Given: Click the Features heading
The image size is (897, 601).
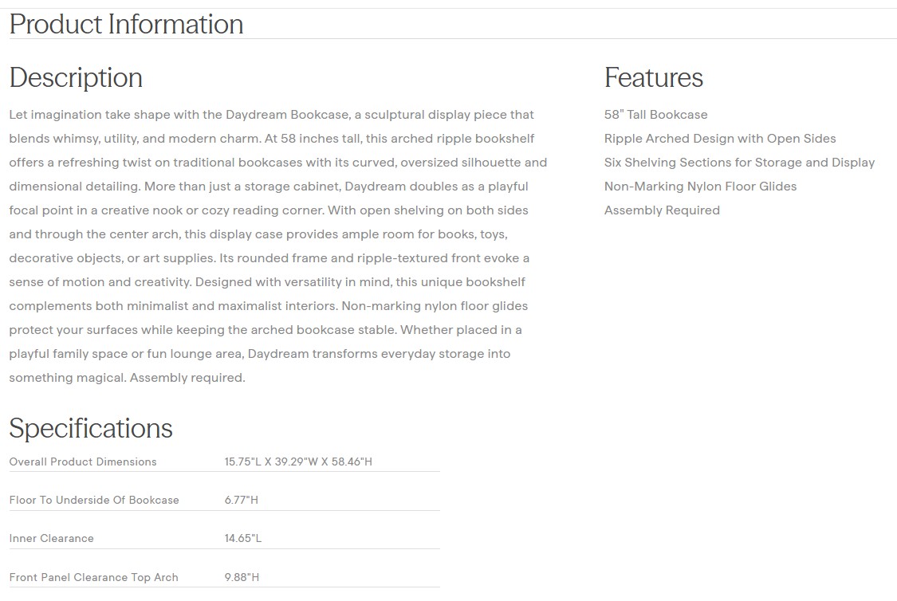Looking at the screenshot, I should coord(653,77).
